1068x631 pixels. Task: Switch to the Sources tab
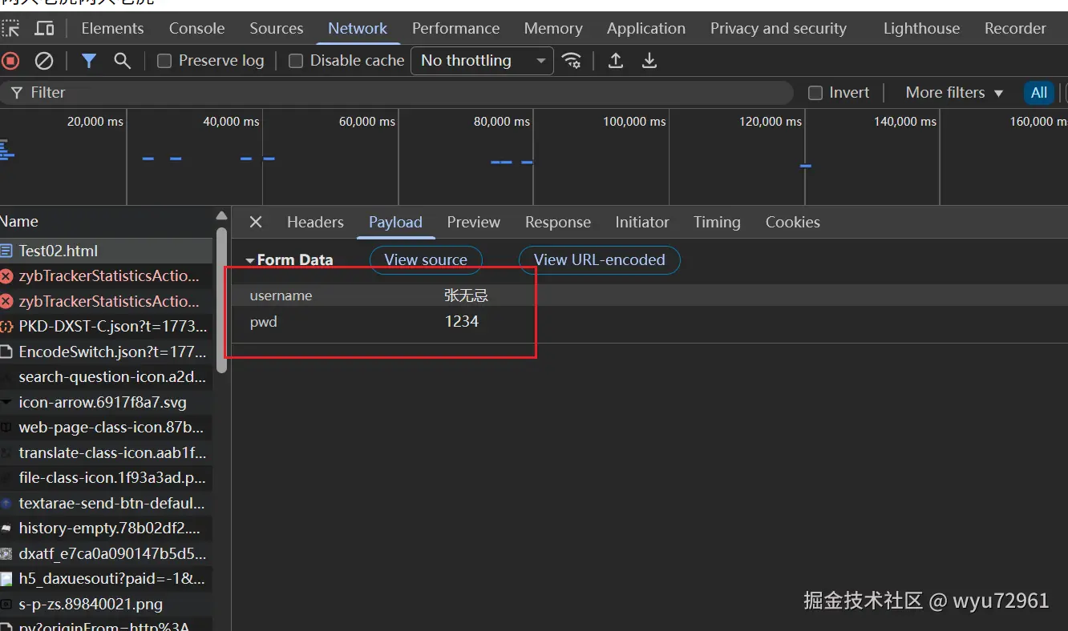[x=277, y=29]
